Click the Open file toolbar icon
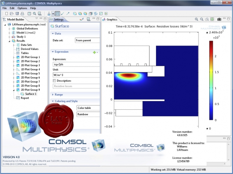Viewport: 233px width, 174px height. [x=12, y=14]
